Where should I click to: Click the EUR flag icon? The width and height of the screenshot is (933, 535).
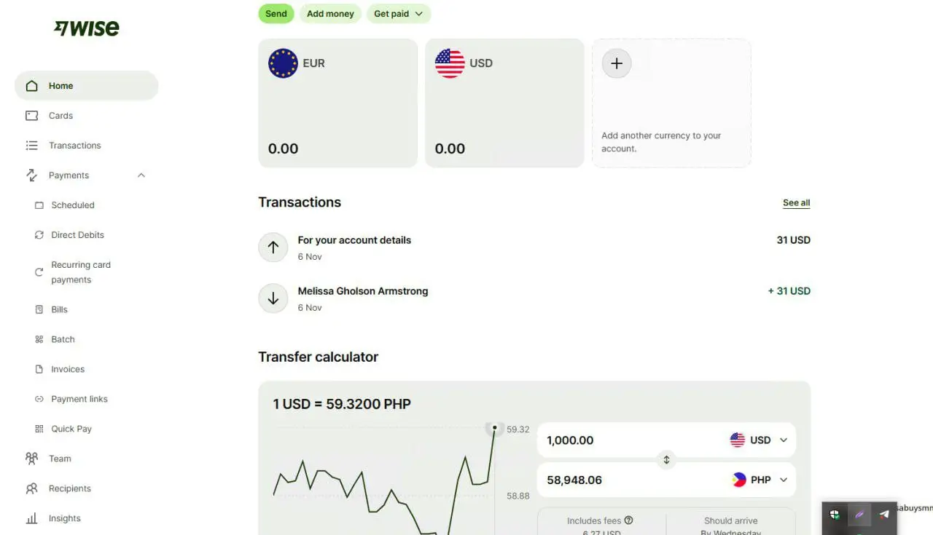pos(283,63)
